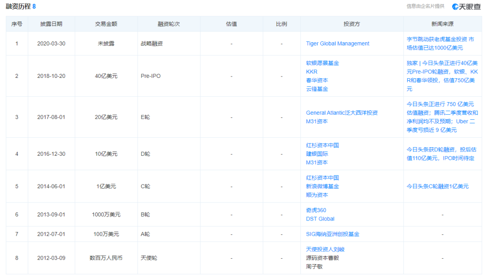486x279 pixels.
Task: Open 红杉资本中国 link in the D轮 row
Action: (322, 145)
